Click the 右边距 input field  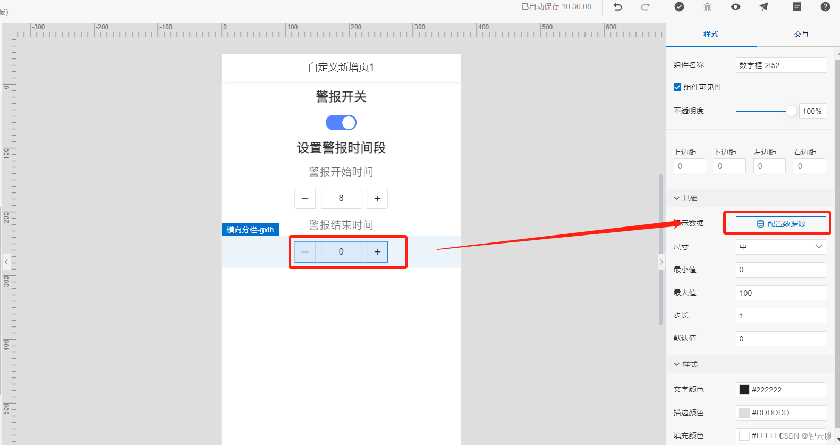pyautogui.click(x=810, y=166)
